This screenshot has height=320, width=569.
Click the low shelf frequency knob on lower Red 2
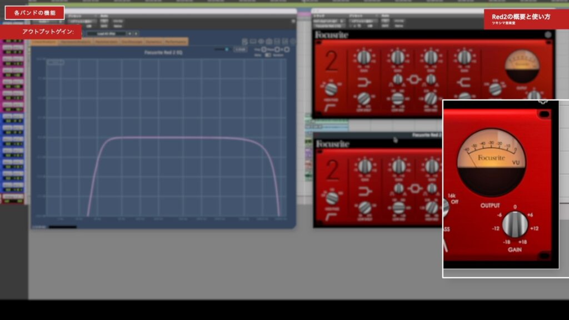click(365, 208)
